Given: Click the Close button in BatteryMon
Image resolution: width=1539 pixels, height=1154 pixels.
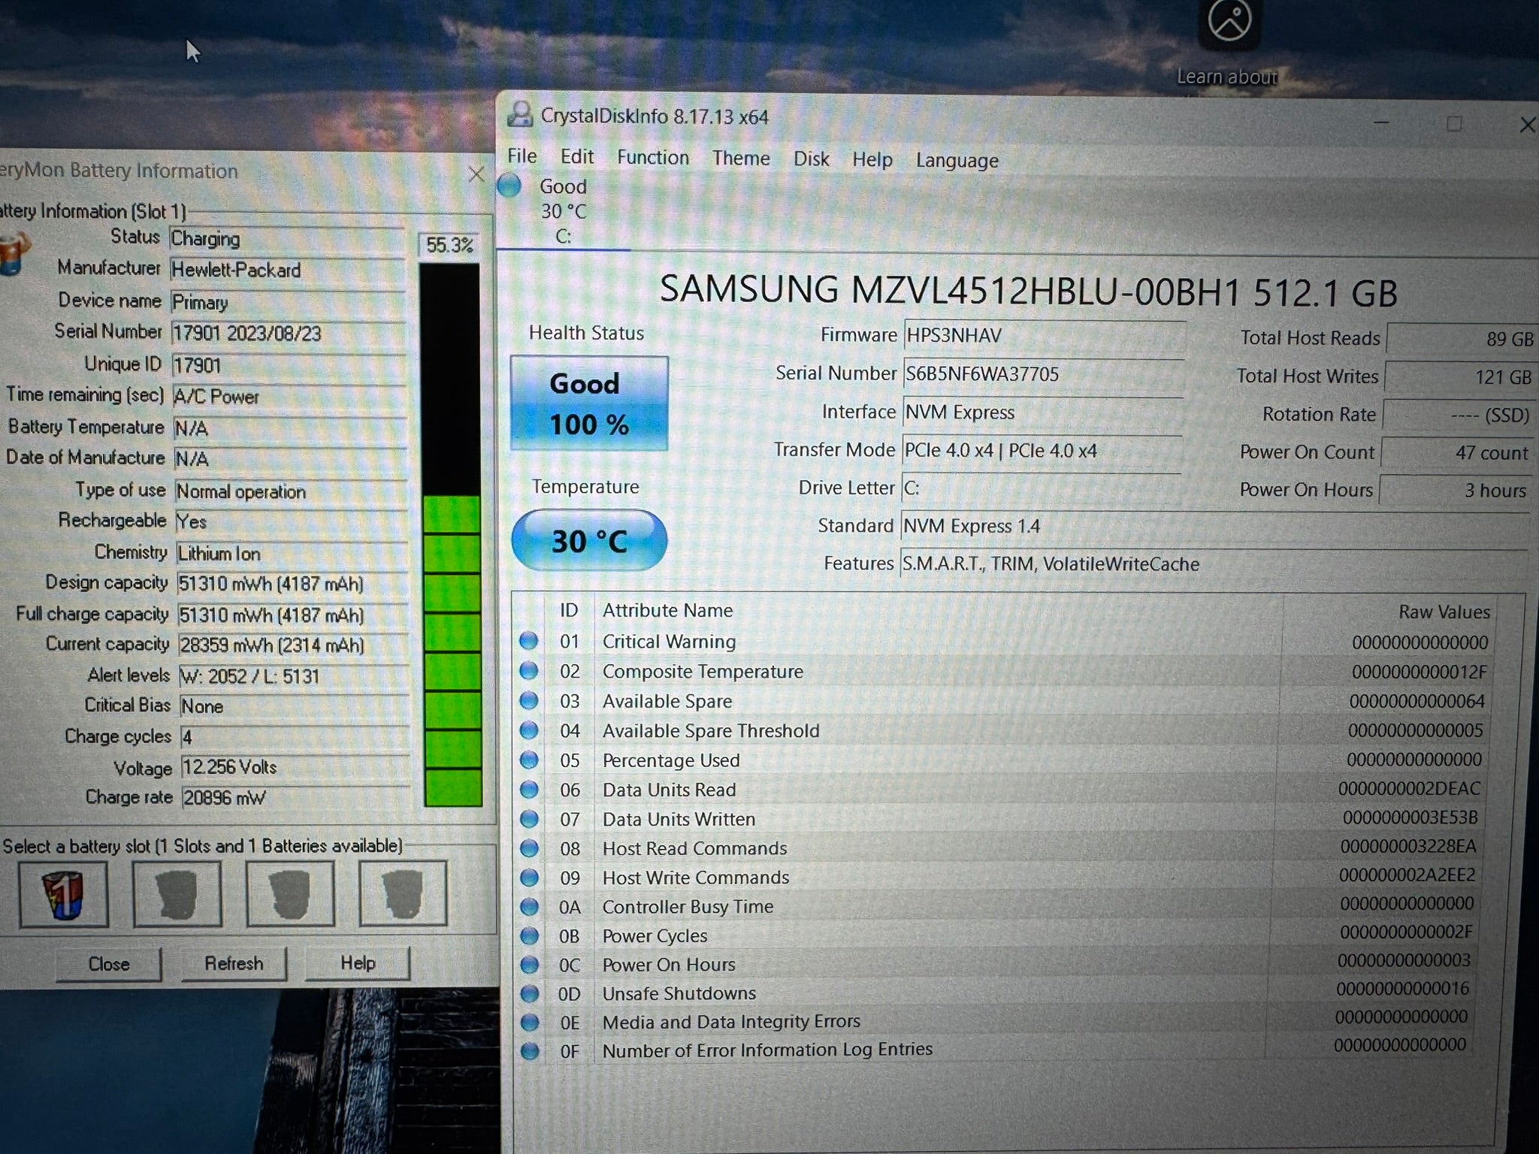Looking at the screenshot, I should [109, 964].
